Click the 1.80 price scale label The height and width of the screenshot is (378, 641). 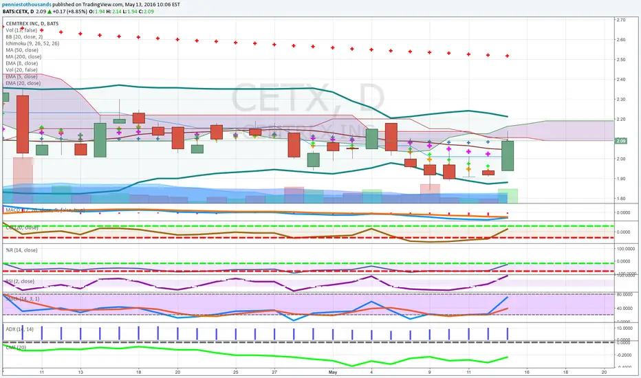[620, 199]
